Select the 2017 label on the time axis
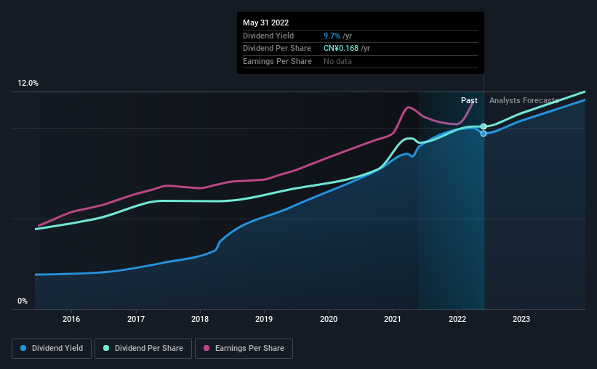 coord(135,319)
